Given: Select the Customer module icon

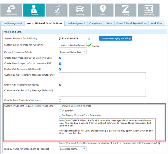Looking at the screenshot, I should pos(34,10).
